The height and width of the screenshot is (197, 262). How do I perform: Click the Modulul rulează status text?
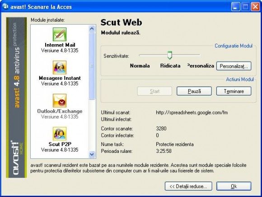pyautogui.click(x=121, y=32)
